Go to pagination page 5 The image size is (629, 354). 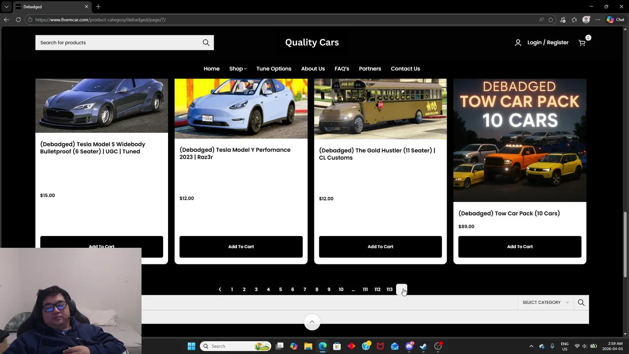coord(281,290)
